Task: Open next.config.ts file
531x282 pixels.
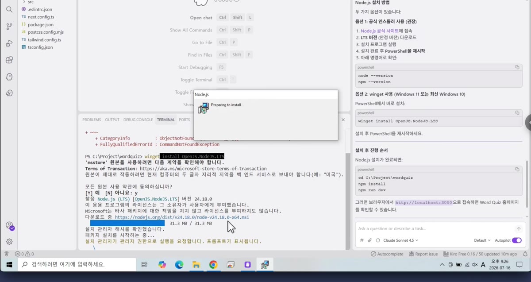Action: [x=41, y=17]
